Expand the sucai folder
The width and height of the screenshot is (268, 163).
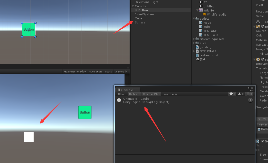(x=194, y=43)
